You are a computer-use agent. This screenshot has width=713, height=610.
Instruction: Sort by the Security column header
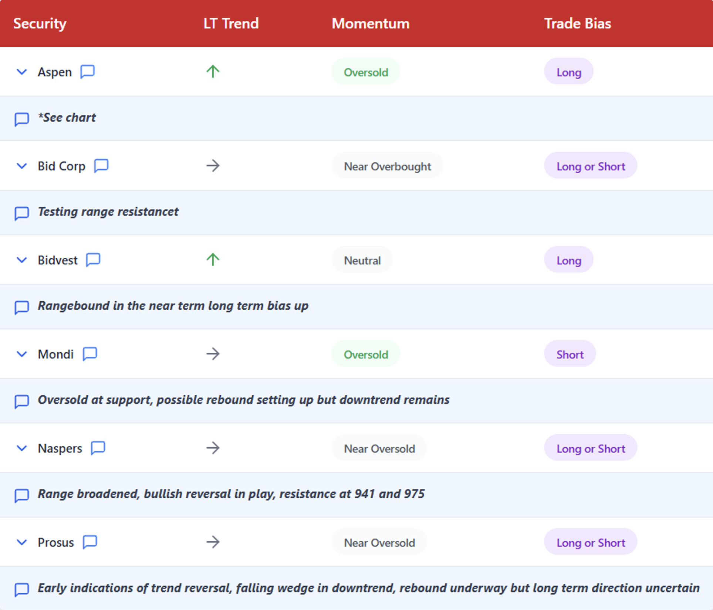click(40, 24)
